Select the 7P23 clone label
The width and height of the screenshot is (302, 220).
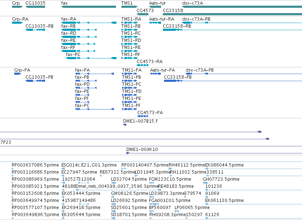click(x=6, y=142)
